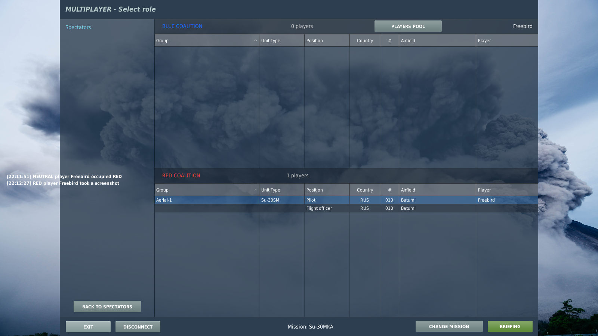The image size is (598, 336).
Task: Sort Red coalition table by Group
Action: click(207, 190)
